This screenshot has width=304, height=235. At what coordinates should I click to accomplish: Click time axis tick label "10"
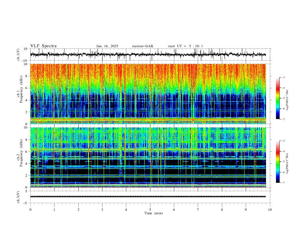(270, 210)
